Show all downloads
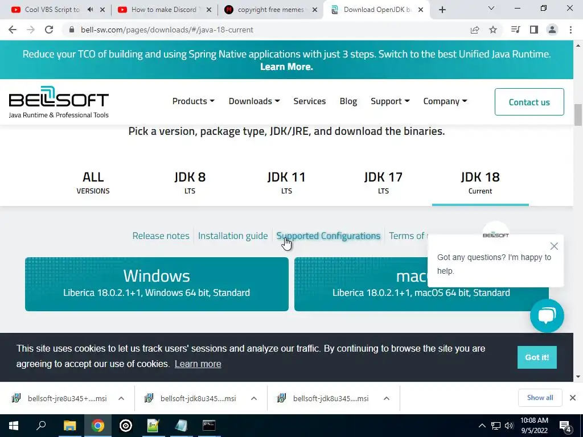Viewport: 583px width, 437px height. coord(540,398)
